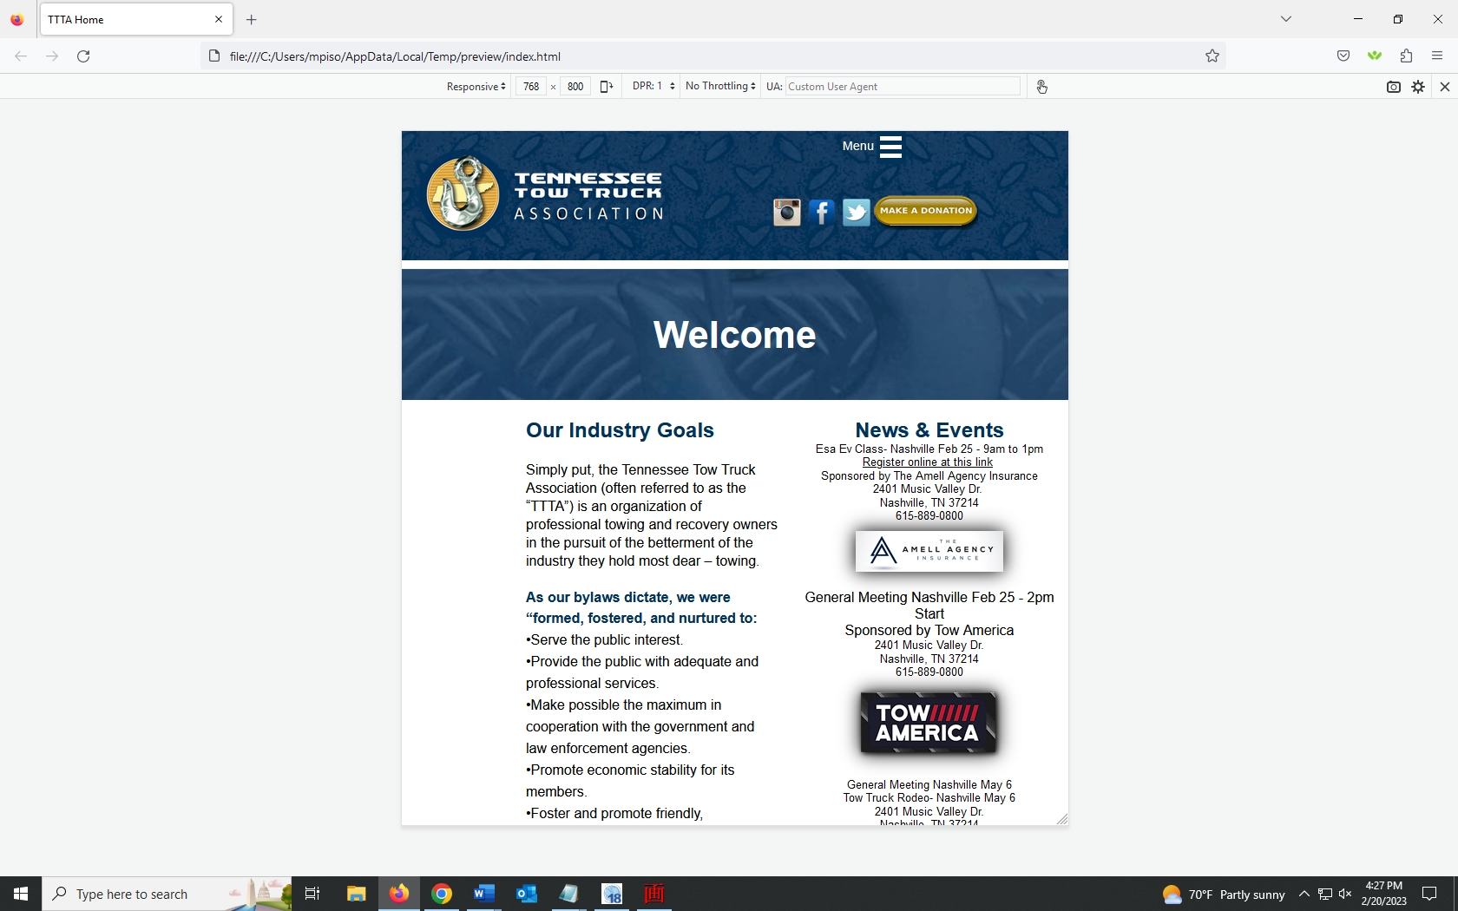This screenshot has height=911, width=1458.
Task: Click the browser Back arrow
Action: tap(21, 56)
